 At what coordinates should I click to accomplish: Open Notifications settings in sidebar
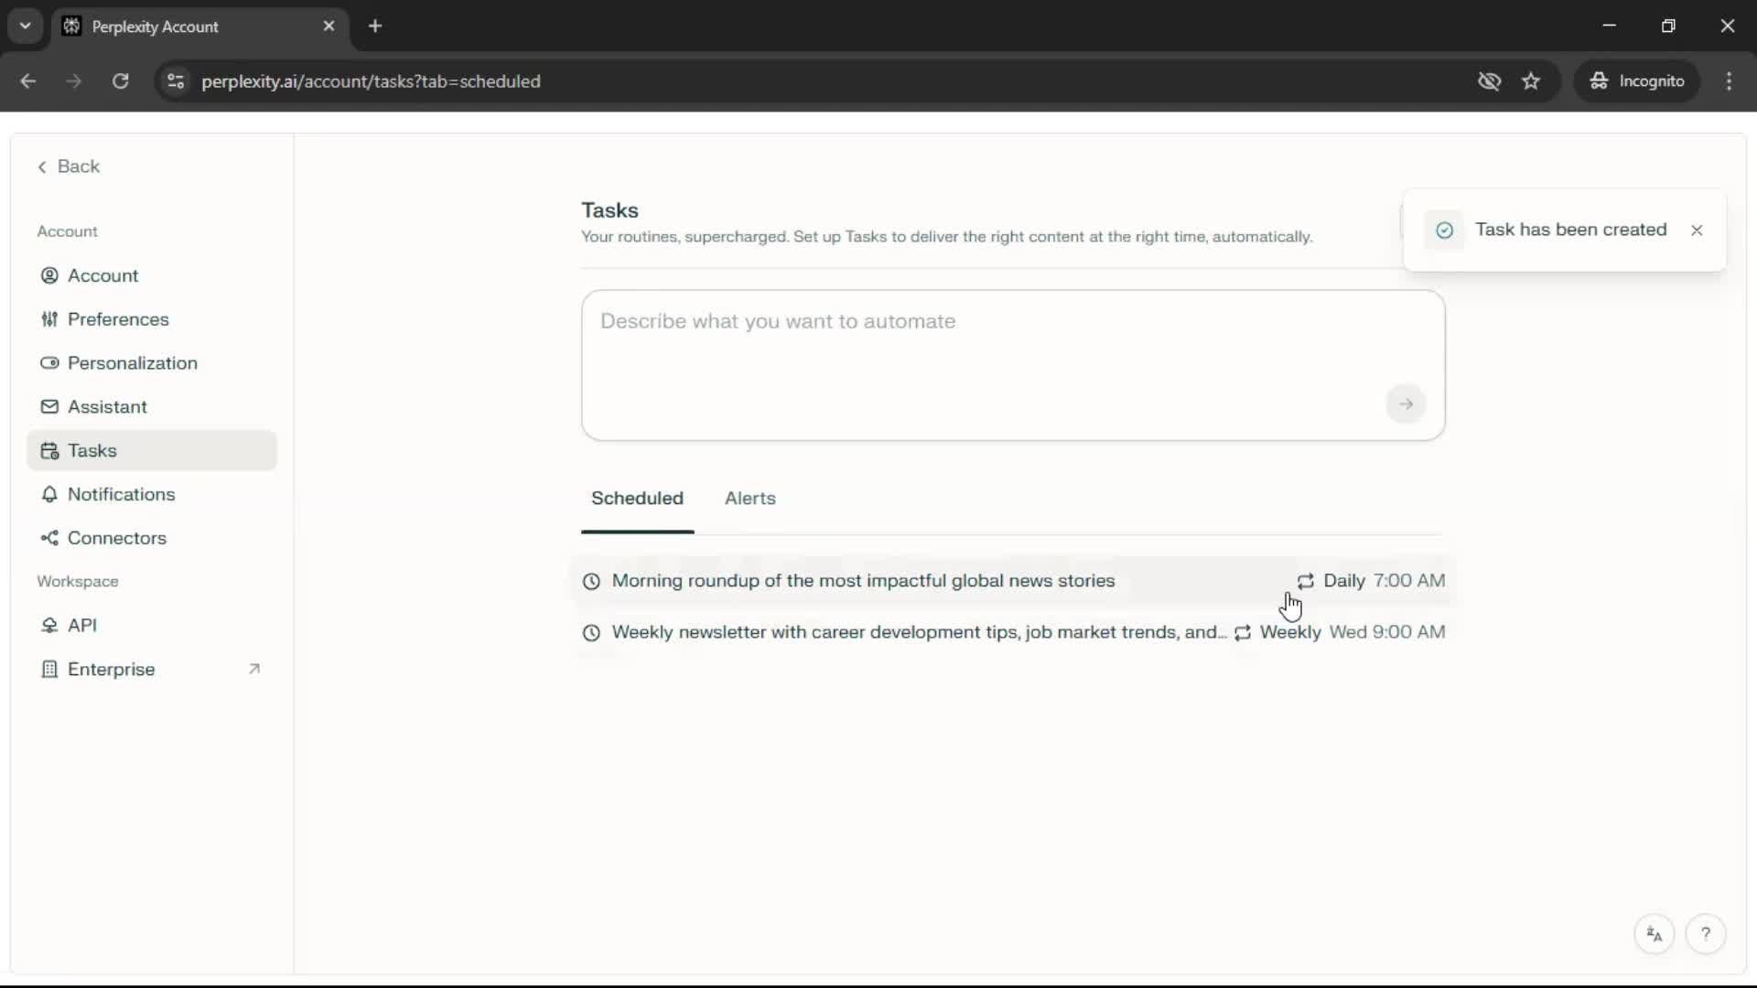point(121,494)
